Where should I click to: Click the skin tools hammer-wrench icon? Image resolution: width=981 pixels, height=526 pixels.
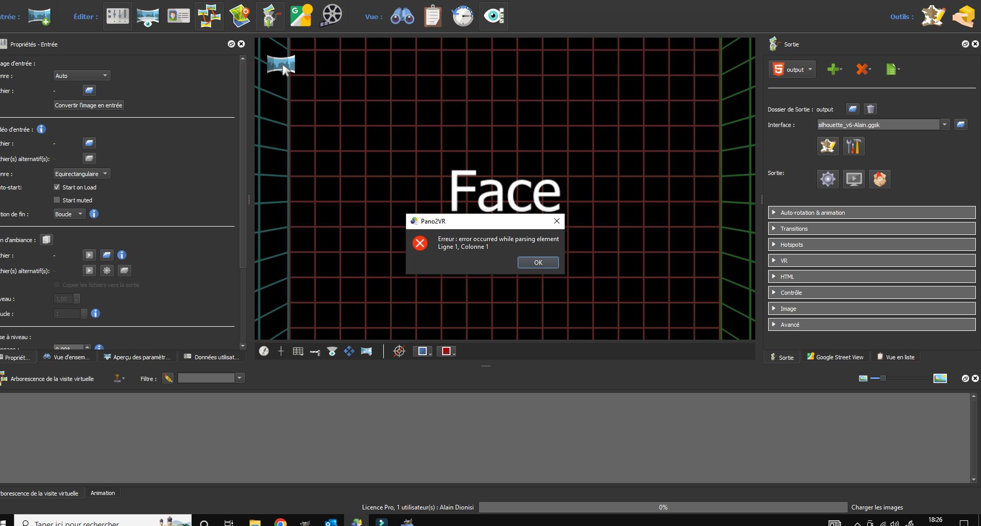[x=853, y=146]
